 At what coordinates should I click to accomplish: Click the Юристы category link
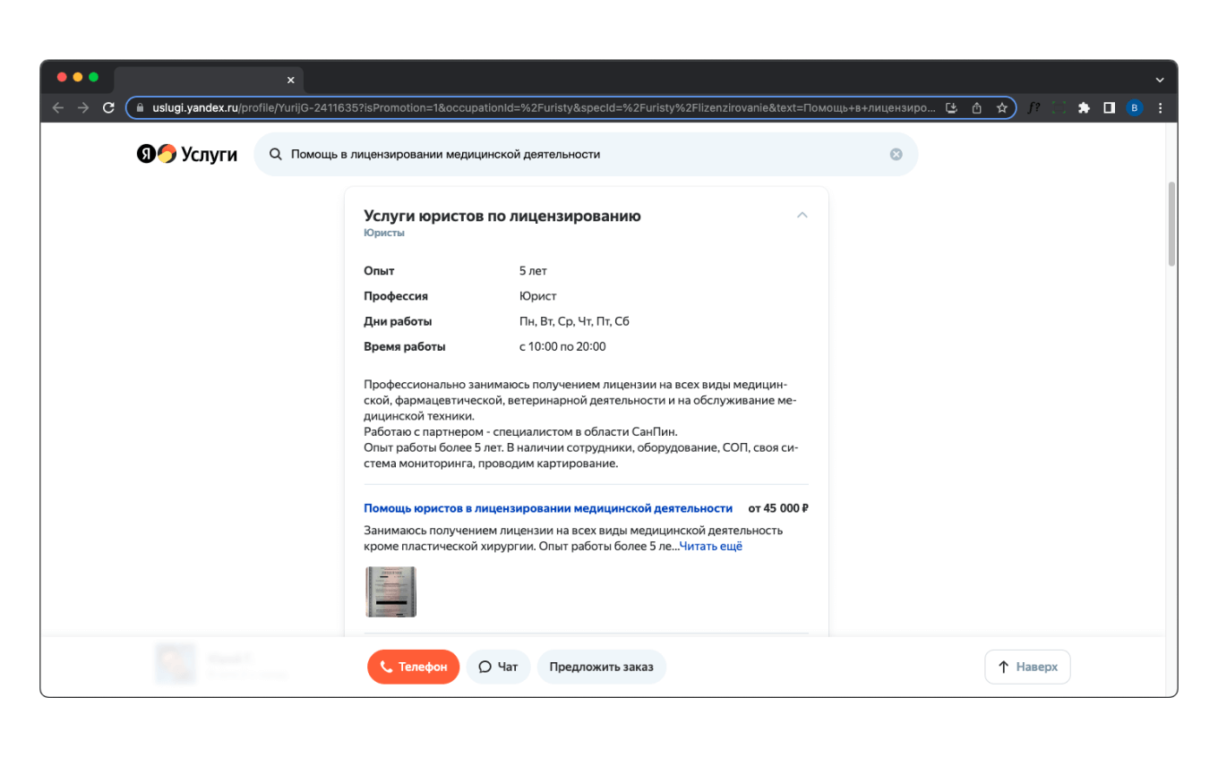coord(384,233)
